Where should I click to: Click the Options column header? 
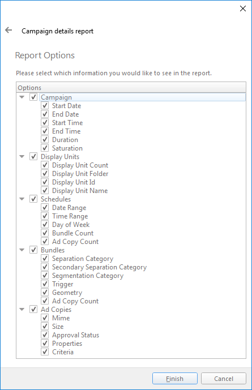pos(131,88)
